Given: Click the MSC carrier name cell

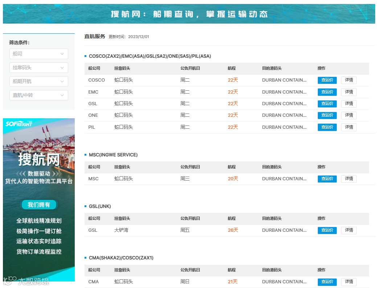Looking at the screenshot, I should coord(93,178).
